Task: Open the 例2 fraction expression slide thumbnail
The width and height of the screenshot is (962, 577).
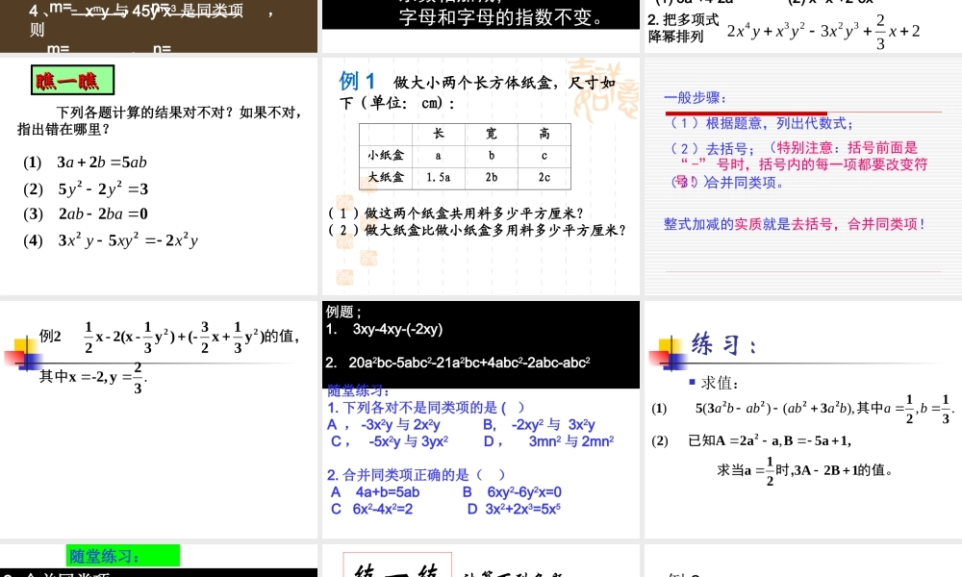Action: click(159, 419)
